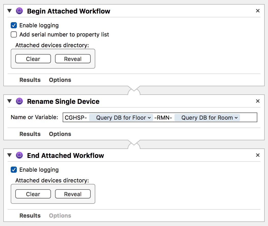This screenshot has height=226, width=268.
Task: Disable logging in Begin Attached Workflow
Action: tap(14, 26)
